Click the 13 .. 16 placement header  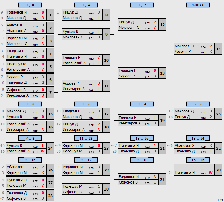[142, 138]
